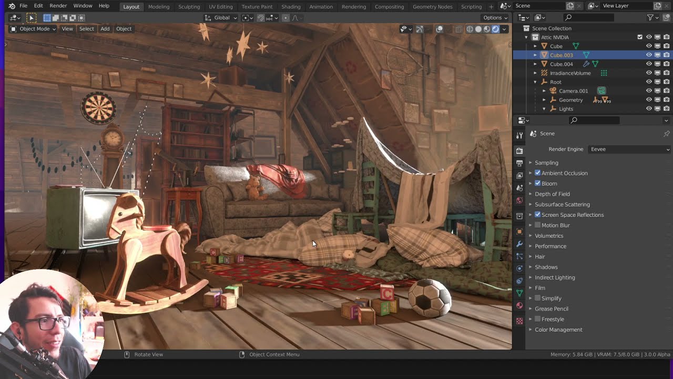
Task: Switch viewport to Solid shading
Action: point(478,29)
